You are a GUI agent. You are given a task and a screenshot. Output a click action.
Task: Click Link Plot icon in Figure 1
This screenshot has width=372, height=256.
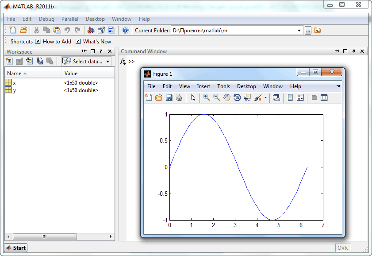pyautogui.click(x=276, y=97)
